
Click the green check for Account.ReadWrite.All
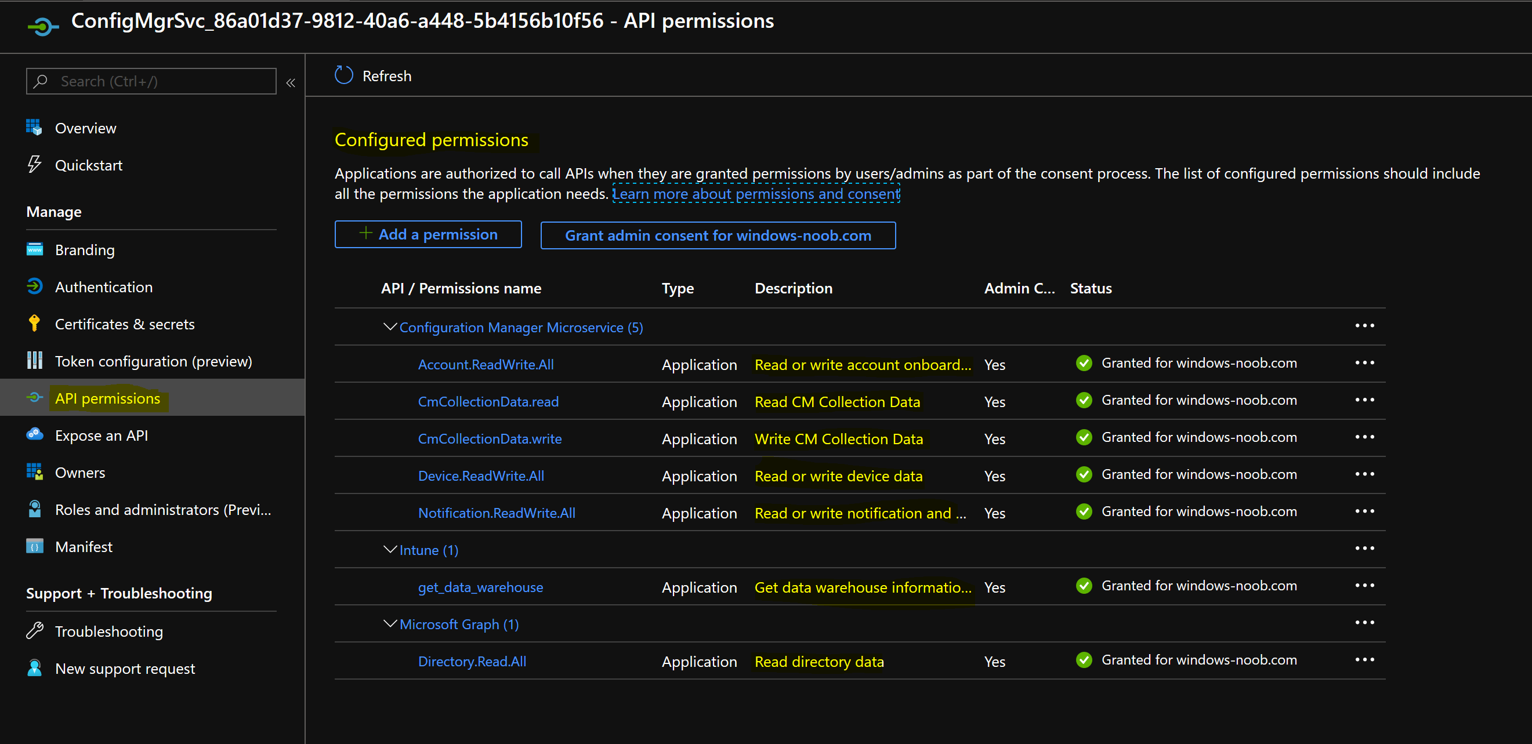coord(1084,363)
